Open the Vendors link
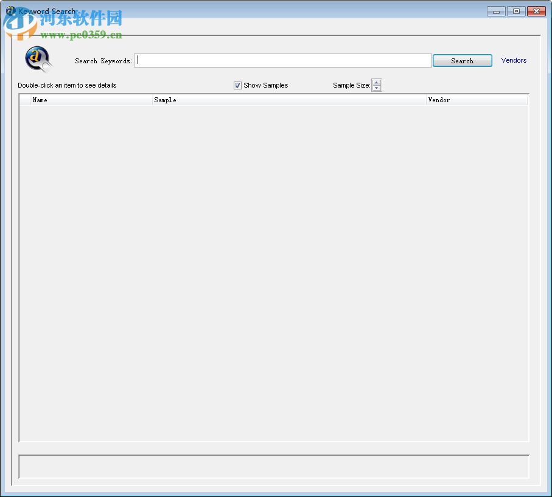Screen dimensions: 552x497 click(x=514, y=60)
